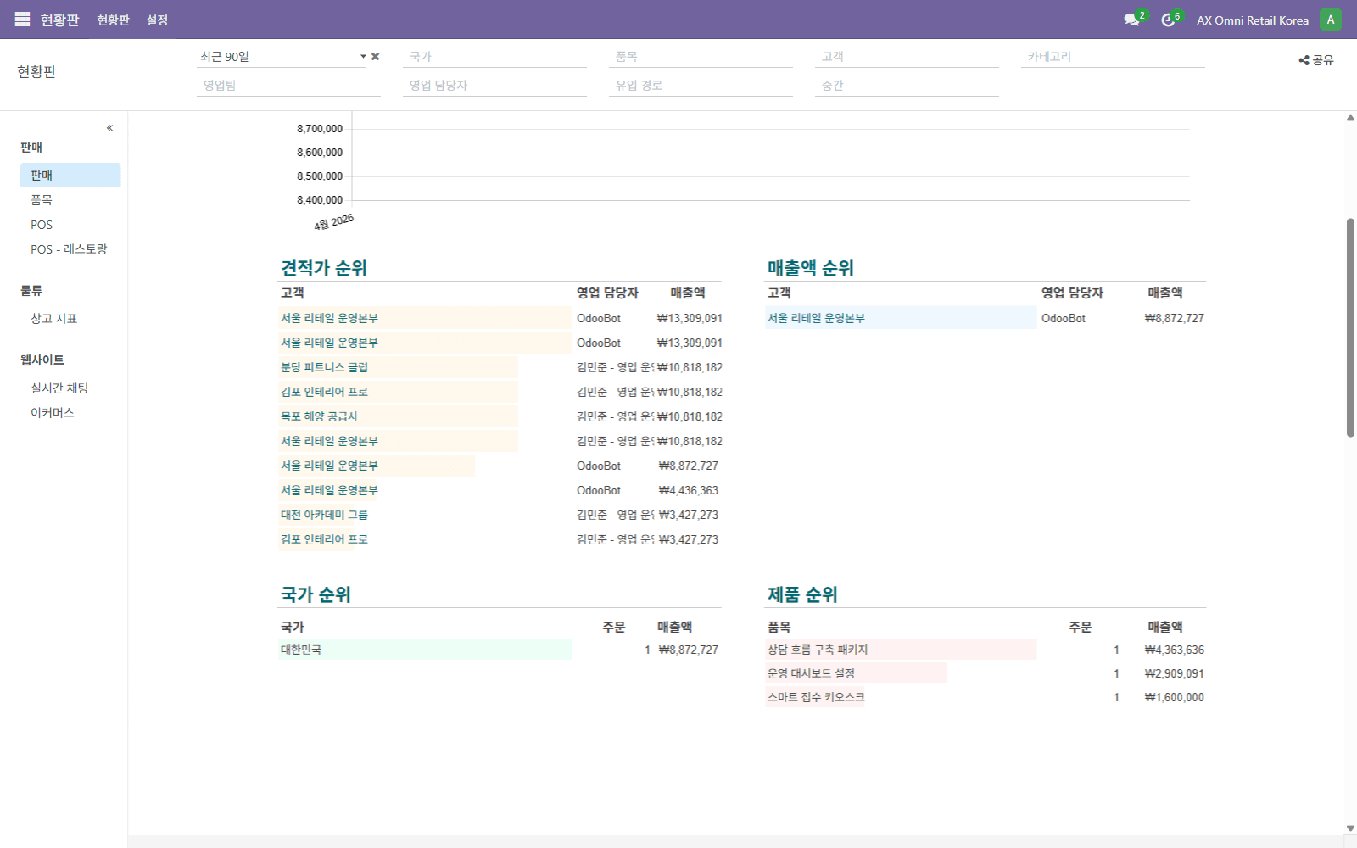Clear the 최근 90일 period filter

coord(376,57)
